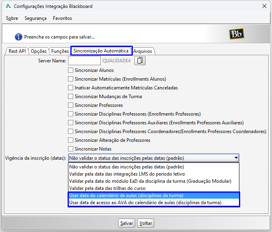Open the Favoritos menu
Screen dimensions: 272x232
pos(62,18)
